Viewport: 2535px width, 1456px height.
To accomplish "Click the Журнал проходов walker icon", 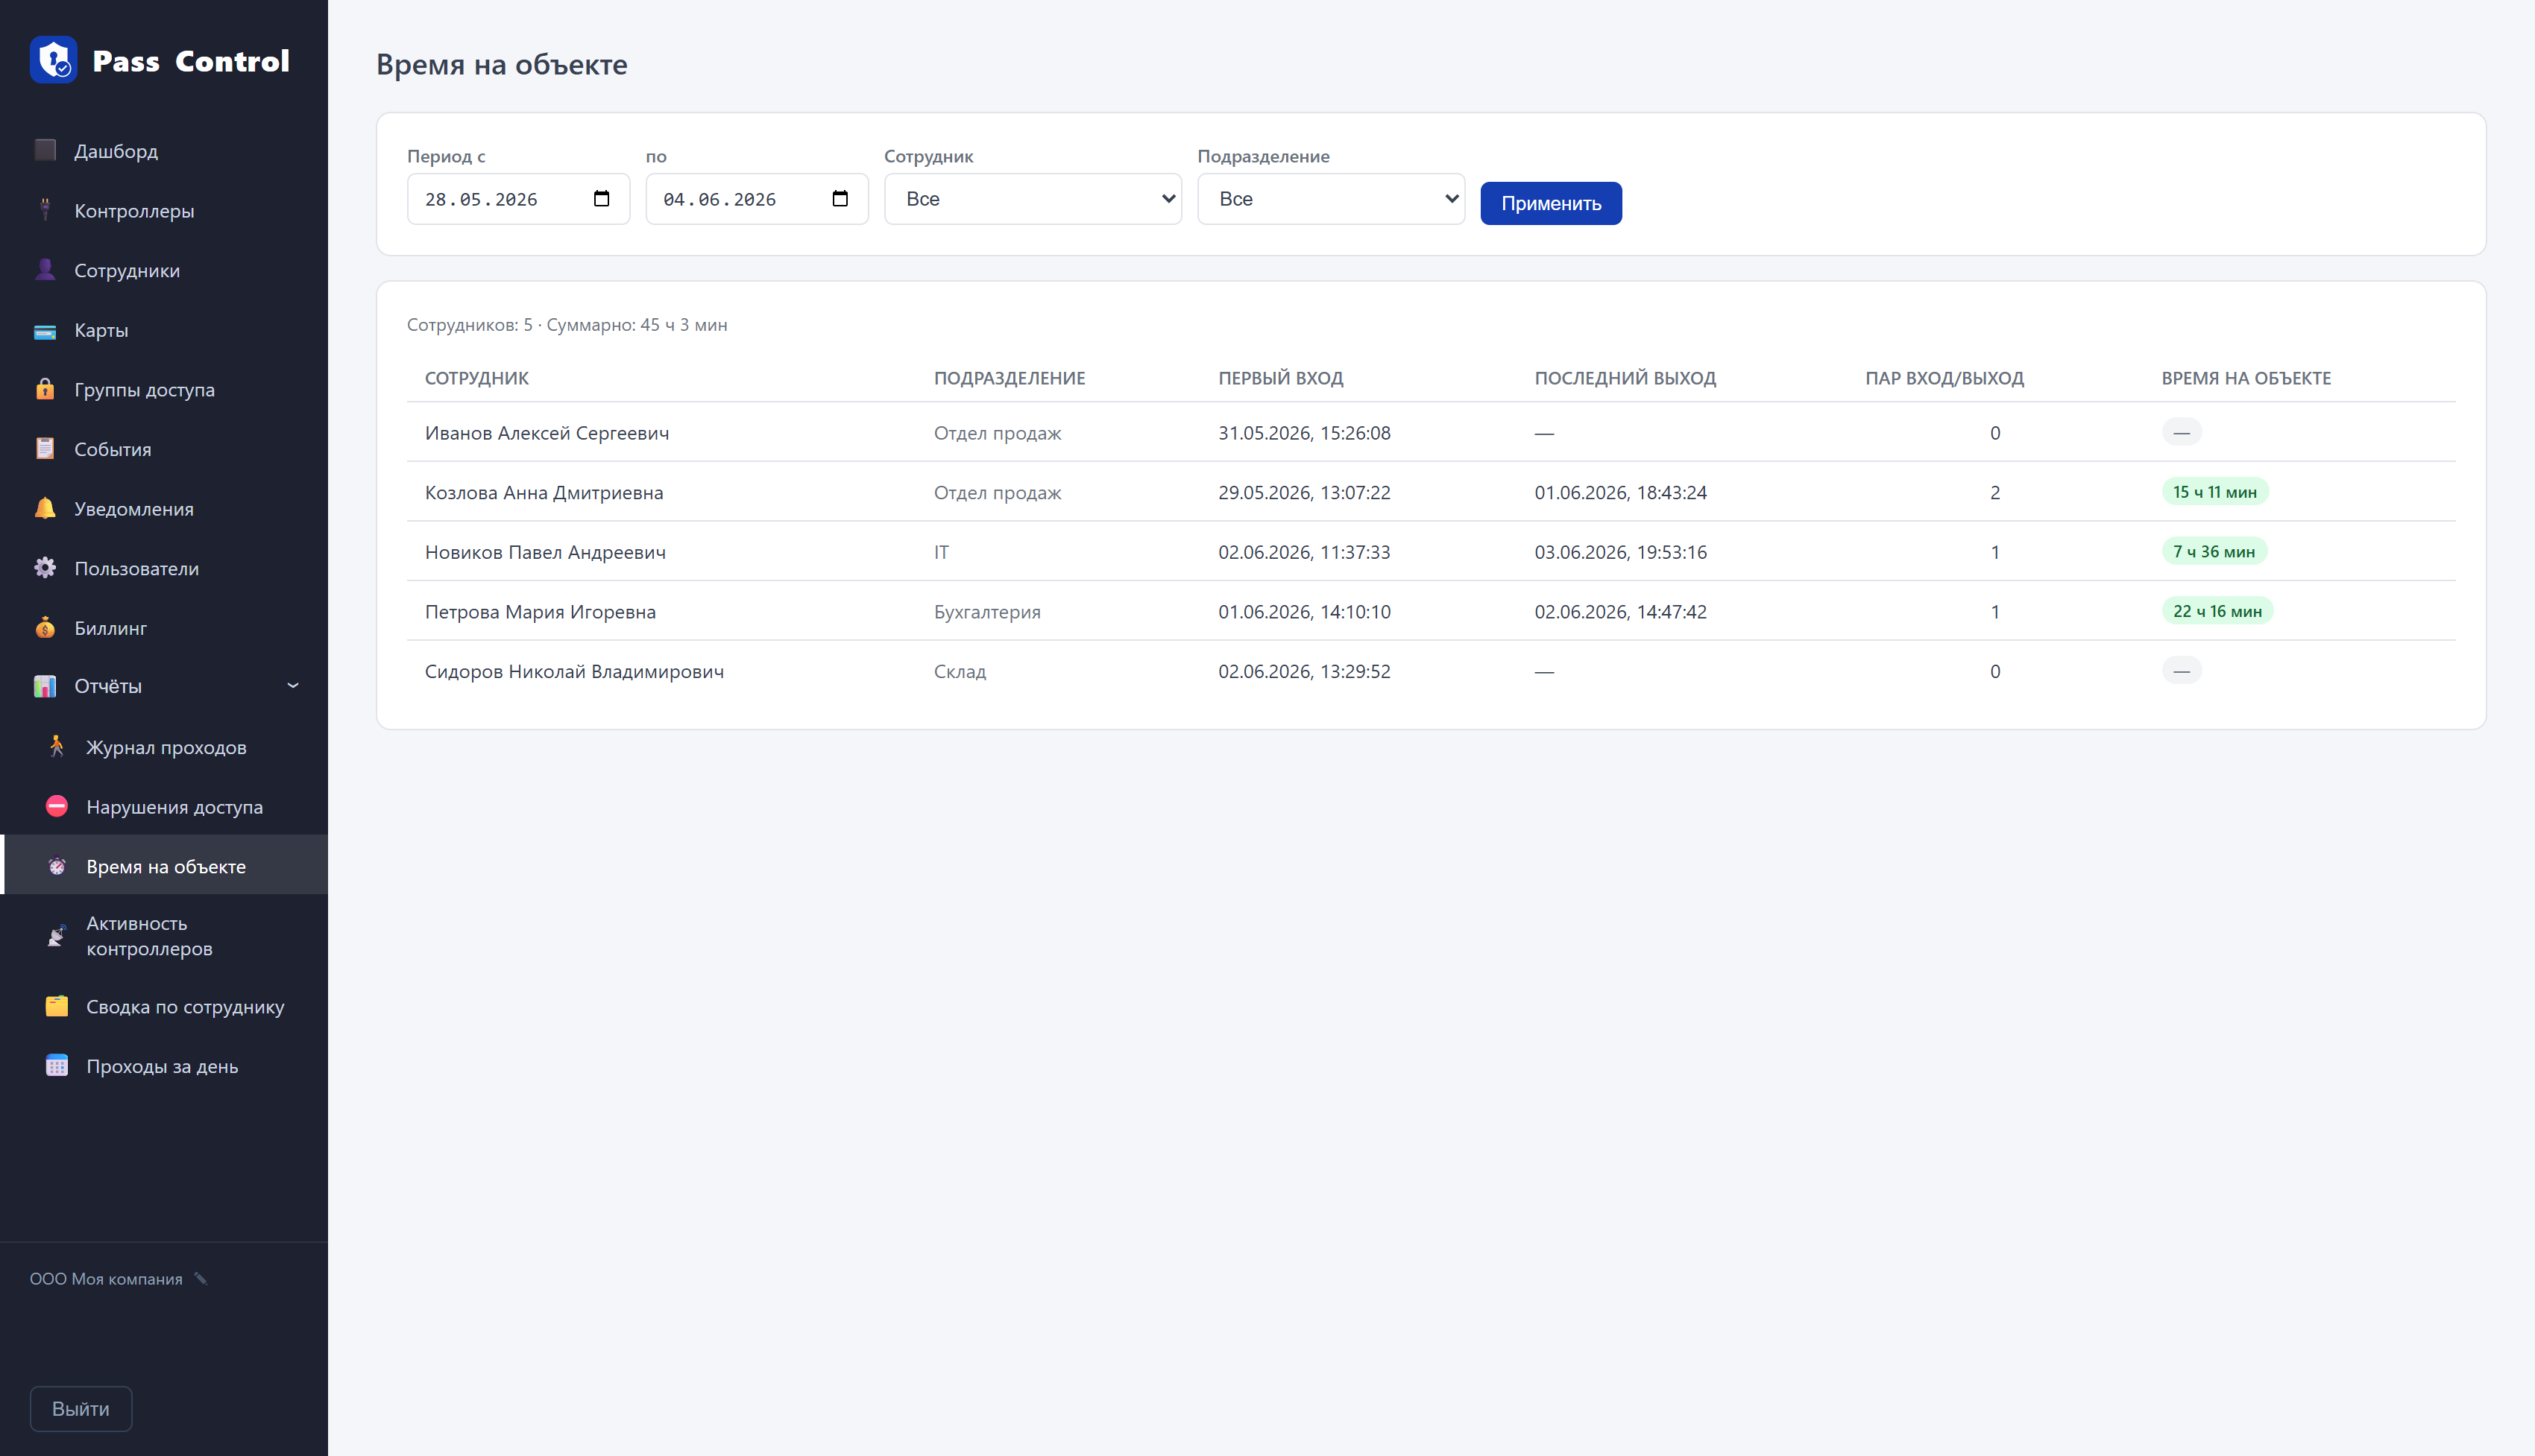I will coord(57,747).
